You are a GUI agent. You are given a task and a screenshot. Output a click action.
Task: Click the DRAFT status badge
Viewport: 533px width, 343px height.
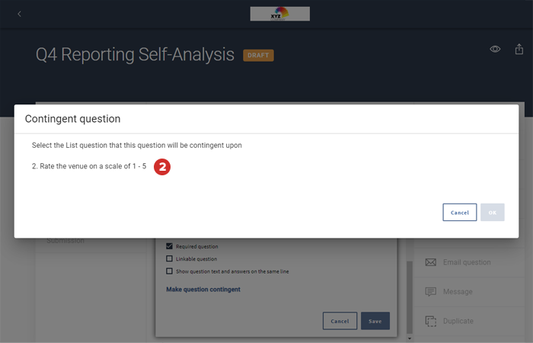point(258,55)
